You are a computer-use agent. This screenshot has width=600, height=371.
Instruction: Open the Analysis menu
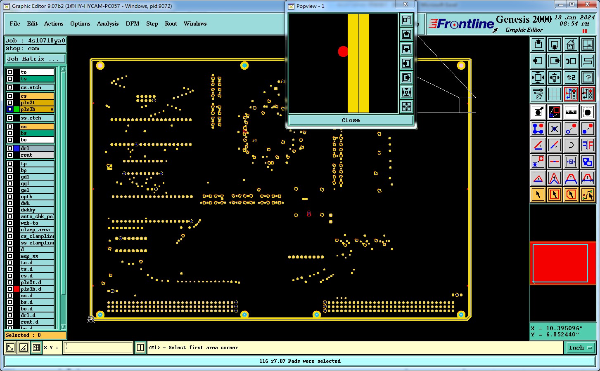(108, 23)
